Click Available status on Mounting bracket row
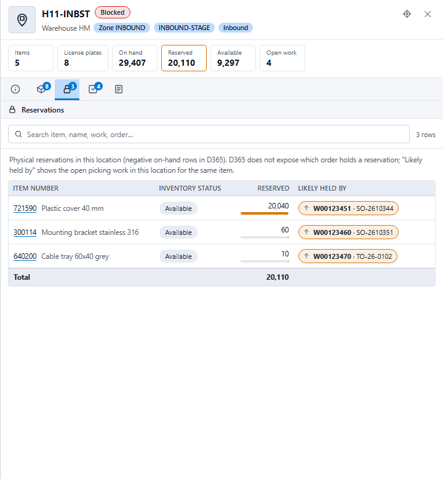Viewport: 443px width, 479px height. (x=178, y=232)
